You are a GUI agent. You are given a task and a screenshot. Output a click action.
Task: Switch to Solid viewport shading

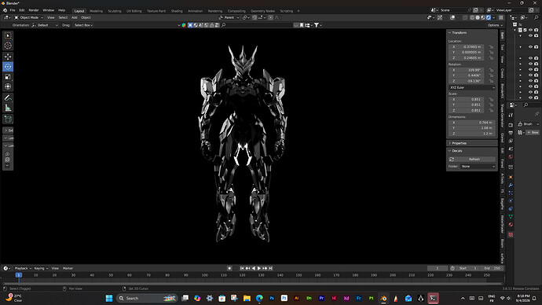tap(478, 17)
